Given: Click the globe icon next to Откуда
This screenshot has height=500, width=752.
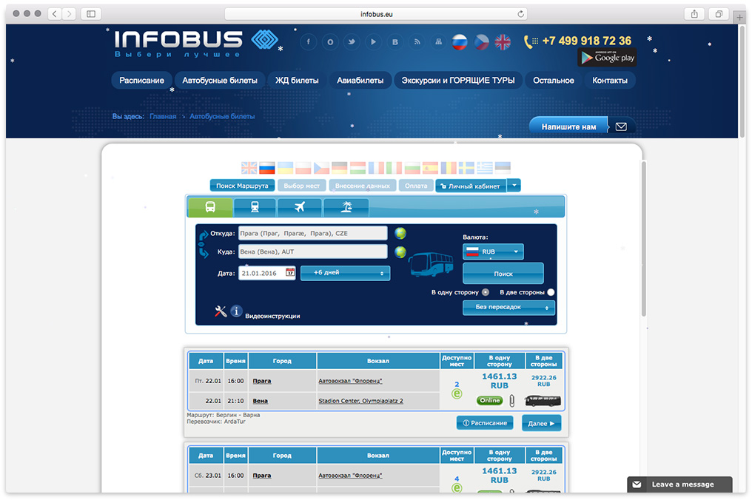Looking at the screenshot, I should (x=400, y=234).
